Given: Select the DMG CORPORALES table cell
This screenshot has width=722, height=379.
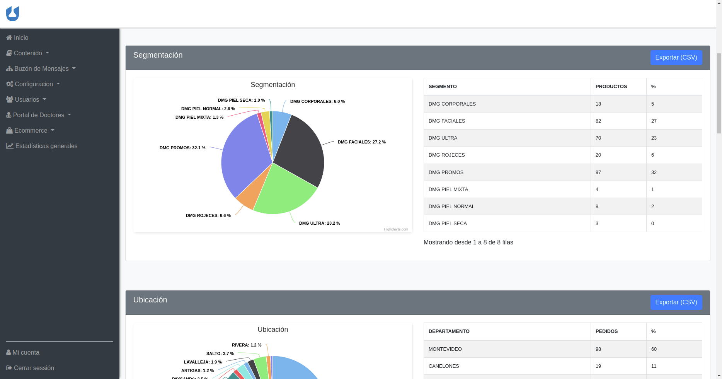Looking at the screenshot, I should click(x=507, y=104).
